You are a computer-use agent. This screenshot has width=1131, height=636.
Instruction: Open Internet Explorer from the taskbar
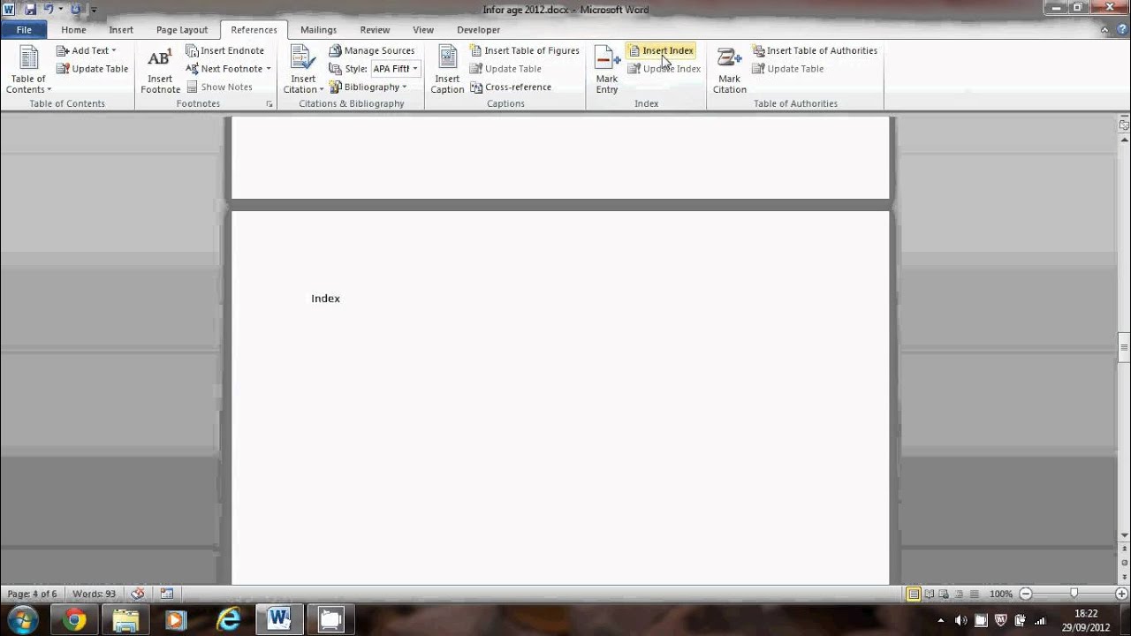229,620
